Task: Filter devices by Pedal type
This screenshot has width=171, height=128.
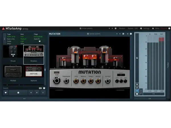Action: point(9,41)
